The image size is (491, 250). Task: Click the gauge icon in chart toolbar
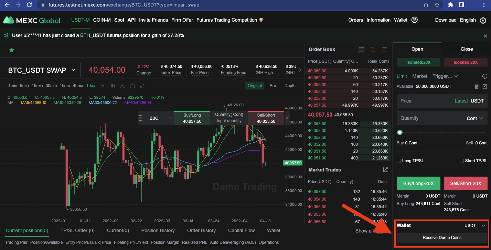click(132, 86)
